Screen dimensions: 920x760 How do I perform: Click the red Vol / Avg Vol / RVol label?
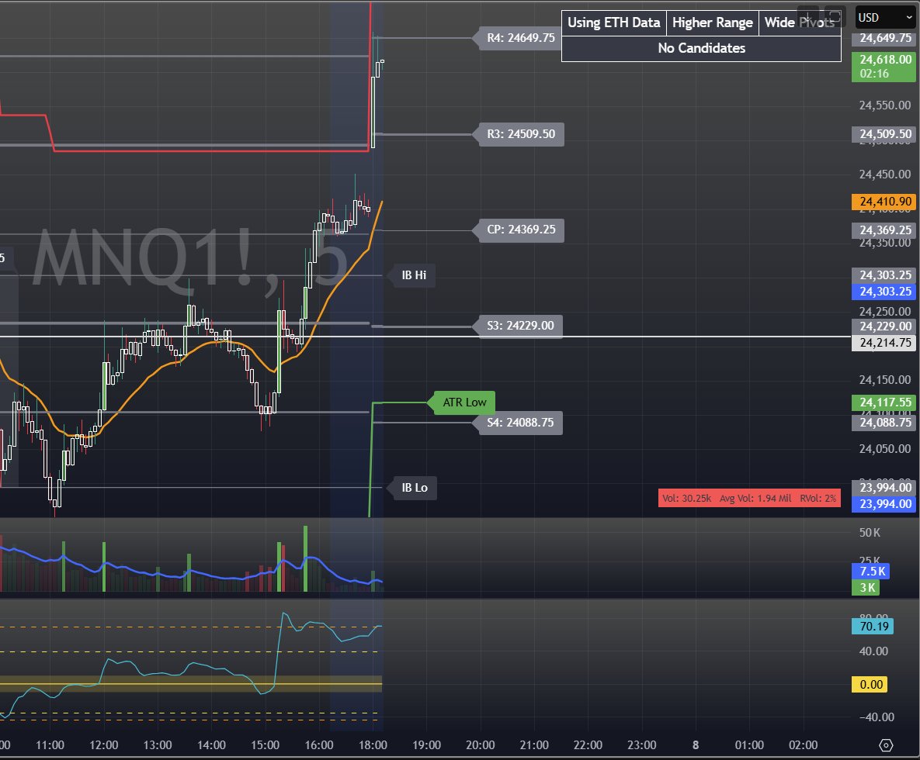click(749, 499)
